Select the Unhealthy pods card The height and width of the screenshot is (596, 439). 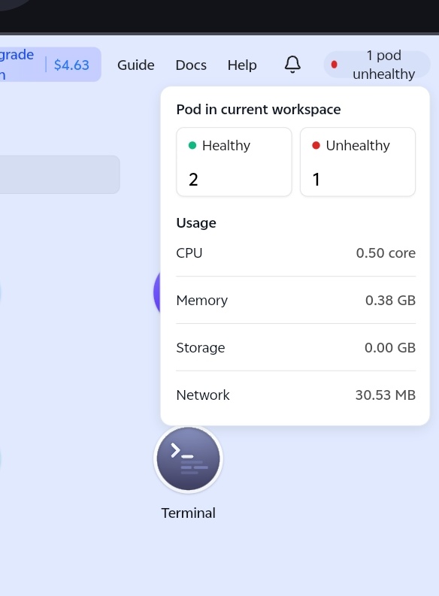click(x=358, y=162)
